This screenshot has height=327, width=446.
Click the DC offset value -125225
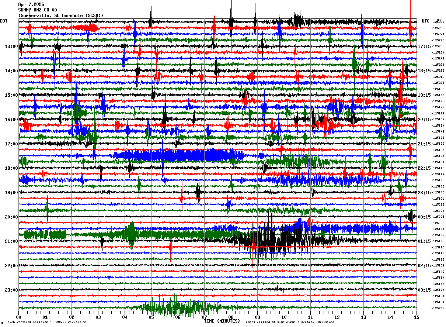438,70
